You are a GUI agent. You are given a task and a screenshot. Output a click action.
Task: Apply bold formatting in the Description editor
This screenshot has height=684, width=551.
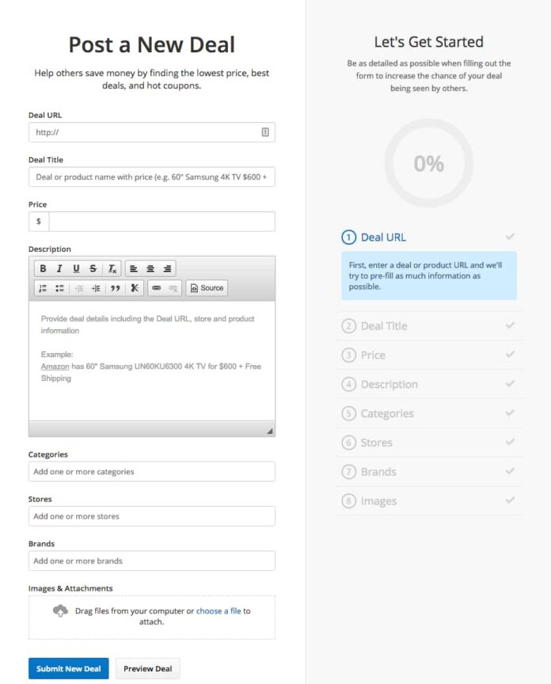[43, 268]
